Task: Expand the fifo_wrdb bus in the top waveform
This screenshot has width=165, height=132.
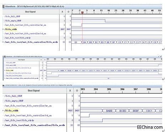Action: (x=3, y=42)
